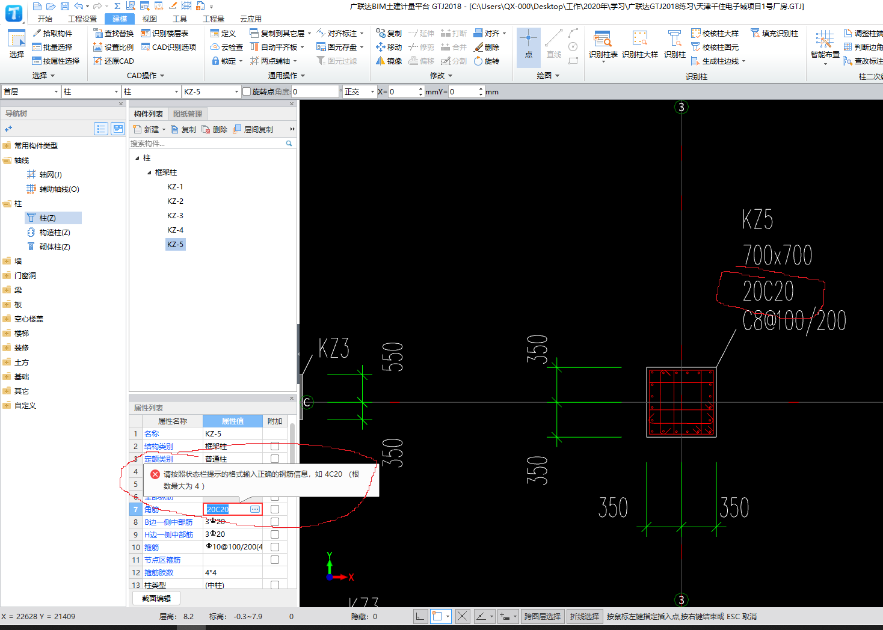Click the save icon in quick access toolbar
Viewport: 883px width, 630px height.
[x=65, y=6]
